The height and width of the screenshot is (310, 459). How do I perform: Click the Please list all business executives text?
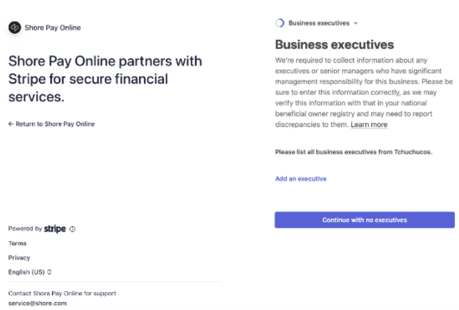(354, 152)
